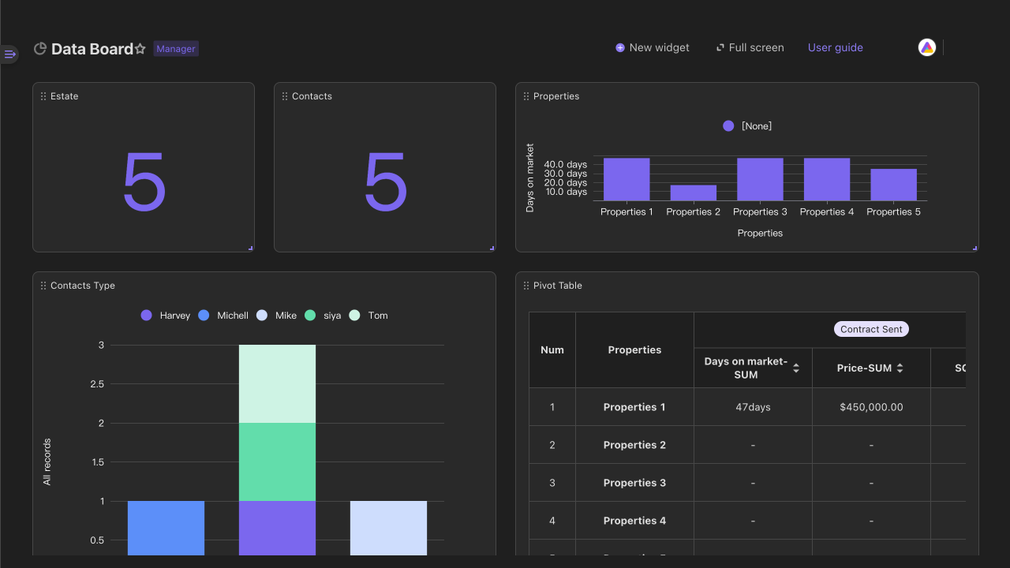
Task: Grab the Estate widget drag handle
Action: [43, 96]
